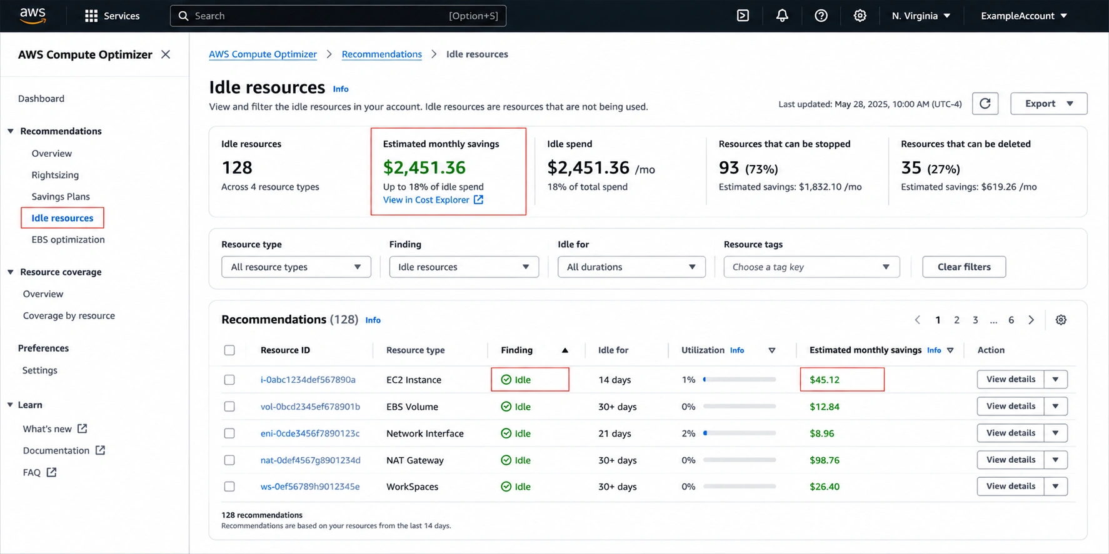This screenshot has height=554, width=1109.
Task: Open the ExampleAccount menu
Action: pos(1024,16)
